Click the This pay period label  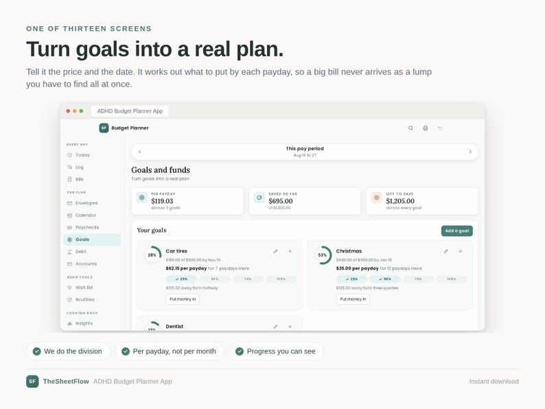pos(305,148)
